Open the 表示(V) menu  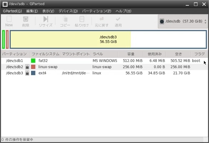click(x=48, y=11)
